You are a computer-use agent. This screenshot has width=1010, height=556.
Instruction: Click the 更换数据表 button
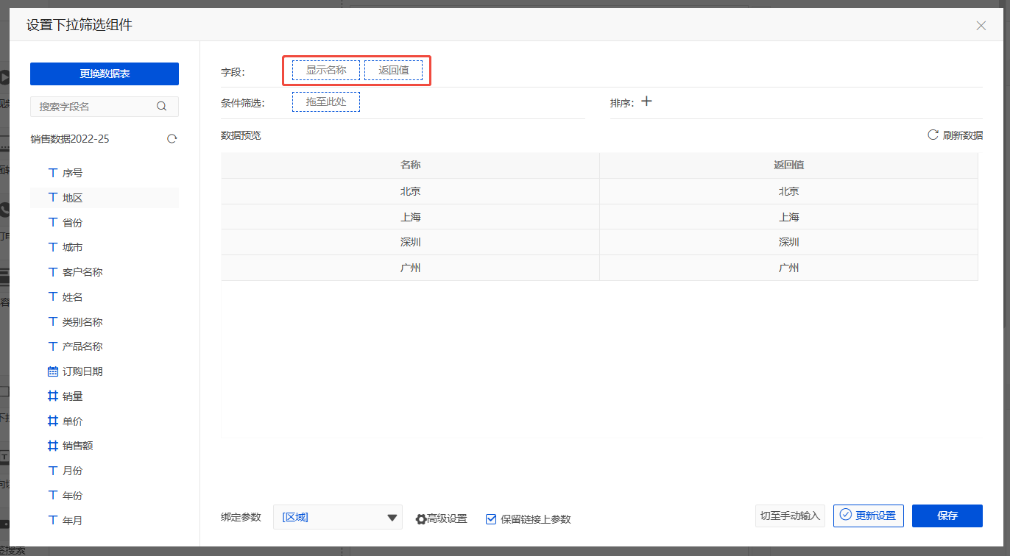(x=105, y=74)
